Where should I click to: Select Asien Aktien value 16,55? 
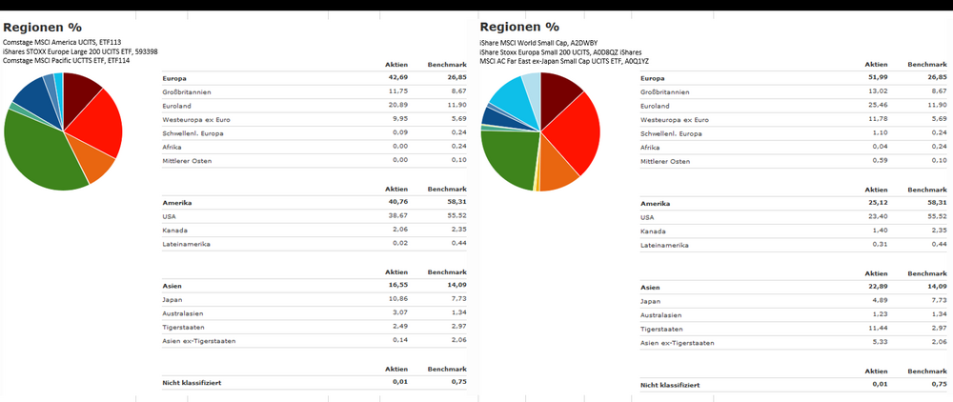click(x=398, y=286)
